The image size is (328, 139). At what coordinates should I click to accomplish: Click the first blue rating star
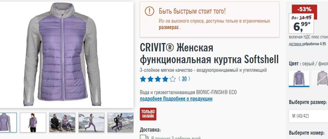point(143,79)
